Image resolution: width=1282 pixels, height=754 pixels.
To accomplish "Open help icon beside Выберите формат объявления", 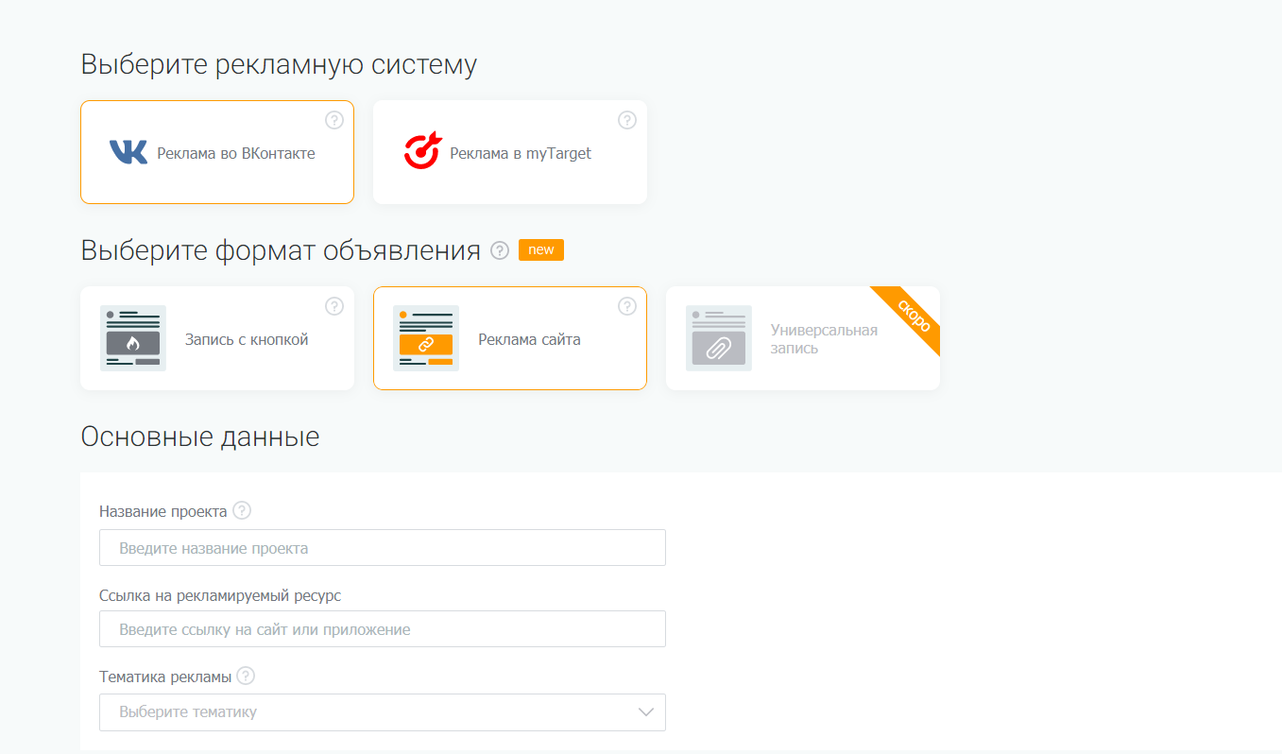I will (x=501, y=250).
